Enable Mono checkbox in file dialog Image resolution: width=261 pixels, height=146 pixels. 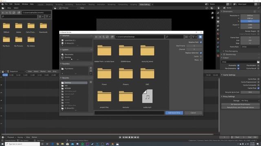click(x=201, y=60)
